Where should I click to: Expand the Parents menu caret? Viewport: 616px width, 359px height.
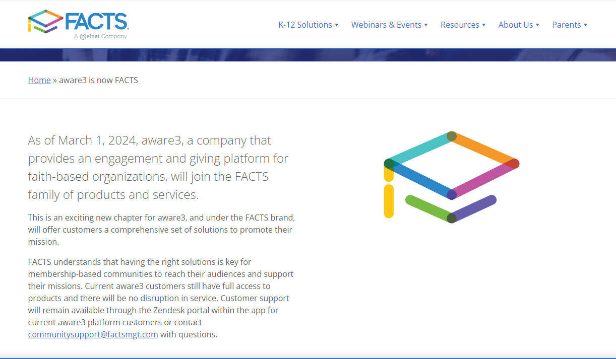586,25
